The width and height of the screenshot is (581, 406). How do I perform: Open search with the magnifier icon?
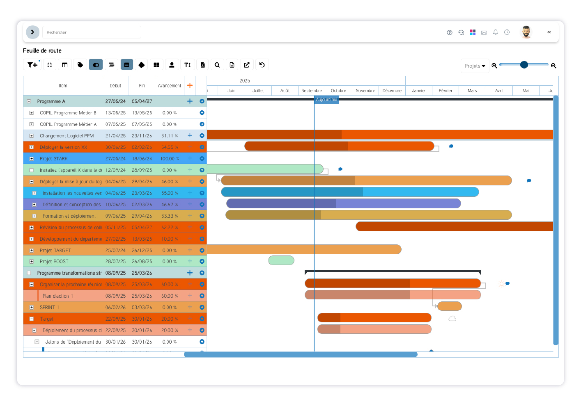[217, 64]
